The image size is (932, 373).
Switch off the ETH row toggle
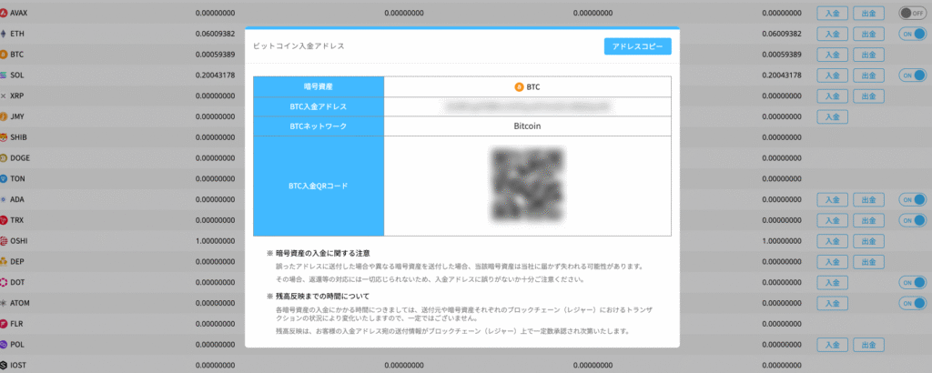[911, 34]
